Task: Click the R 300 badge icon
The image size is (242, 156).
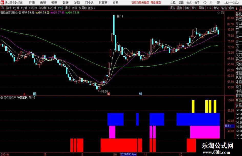Action: pyautogui.click(x=240, y=9)
